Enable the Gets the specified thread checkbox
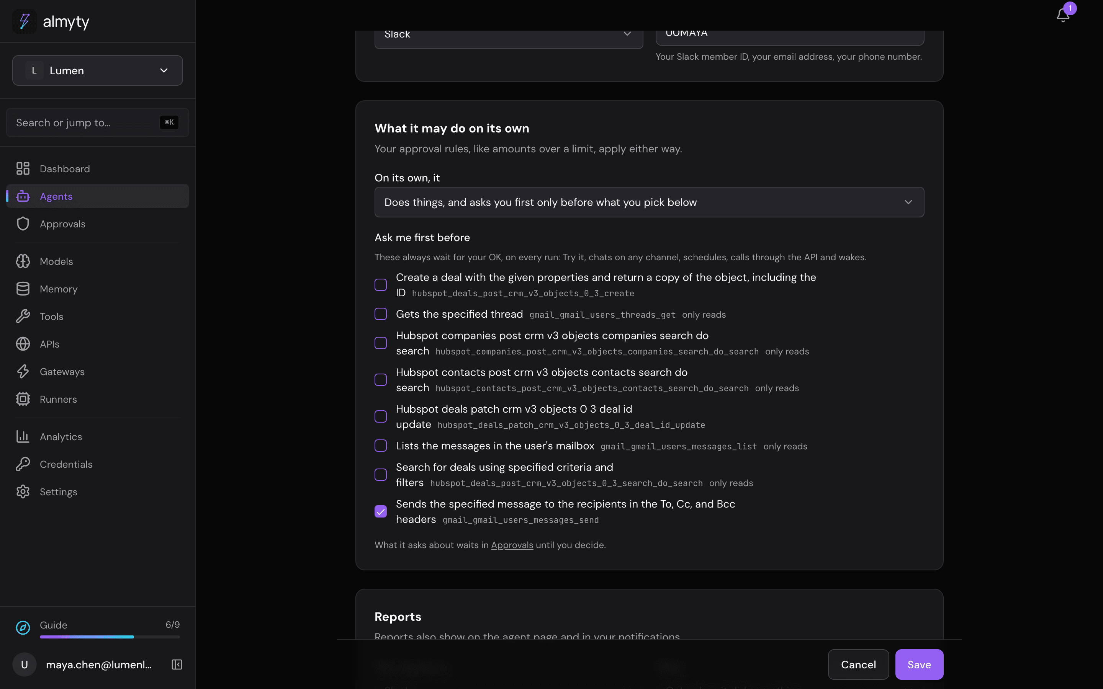Image resolution: width=1103 pixels, height=689 pixels. point(381,314)
